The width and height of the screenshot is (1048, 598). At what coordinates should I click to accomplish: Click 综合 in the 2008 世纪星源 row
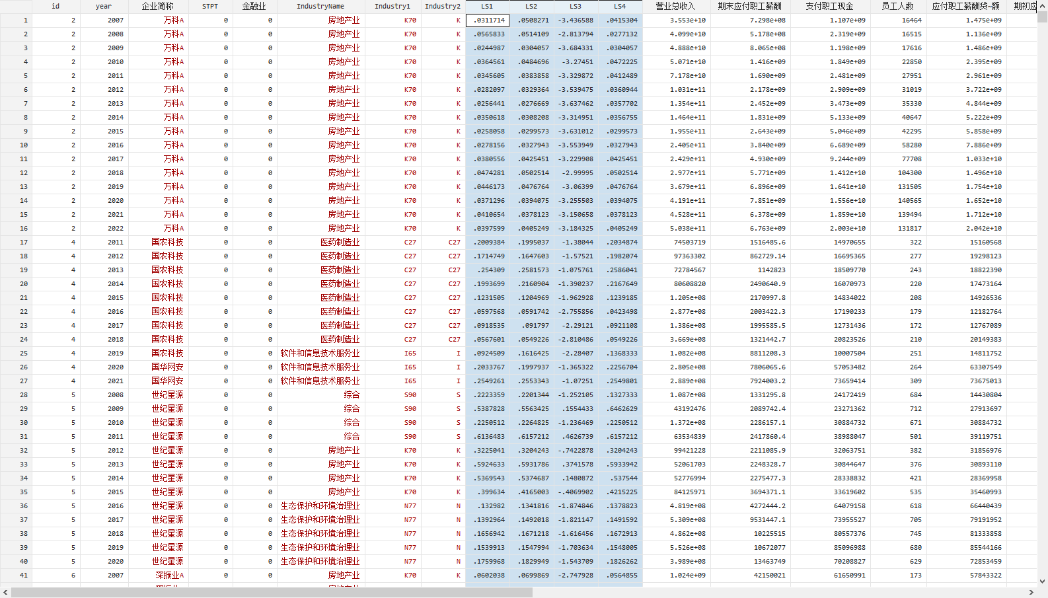point(320,395)
